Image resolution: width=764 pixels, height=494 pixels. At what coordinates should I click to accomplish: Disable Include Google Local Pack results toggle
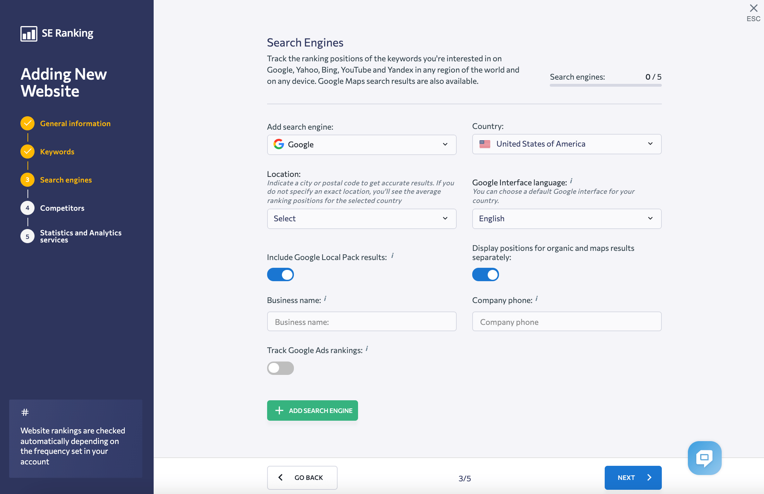281,274
